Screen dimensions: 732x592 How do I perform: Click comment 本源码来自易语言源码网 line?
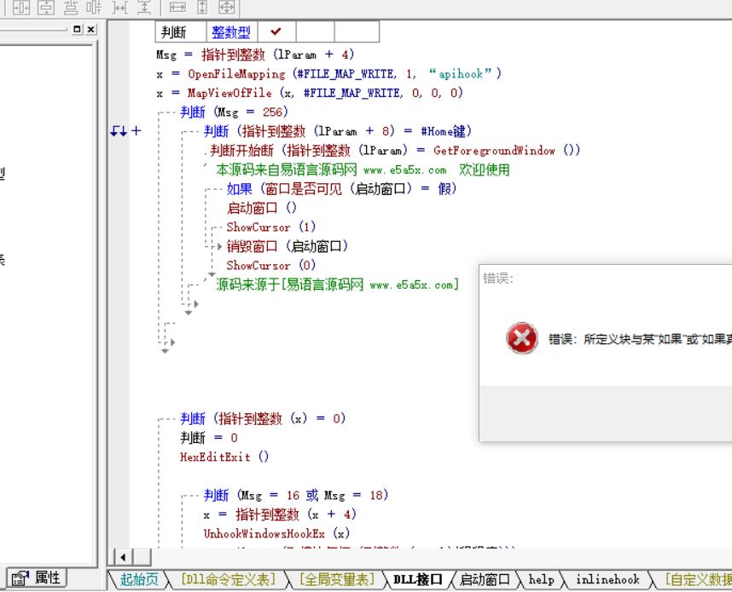point(357,170)
